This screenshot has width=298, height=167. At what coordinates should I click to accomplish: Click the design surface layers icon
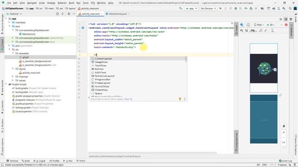pos(242,25)
